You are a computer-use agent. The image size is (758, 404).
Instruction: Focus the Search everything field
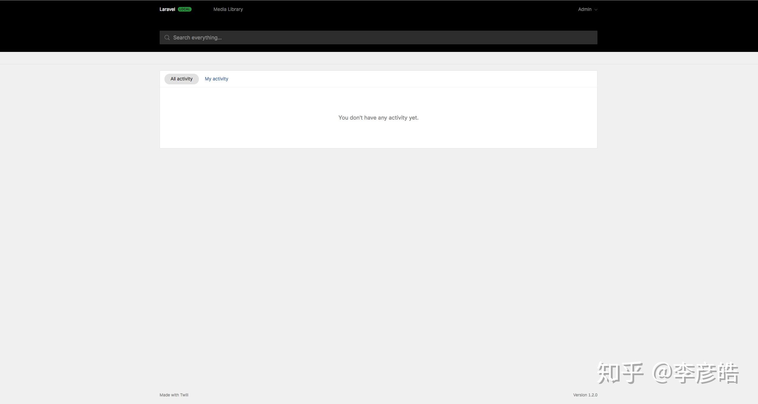tap(378, 38)
